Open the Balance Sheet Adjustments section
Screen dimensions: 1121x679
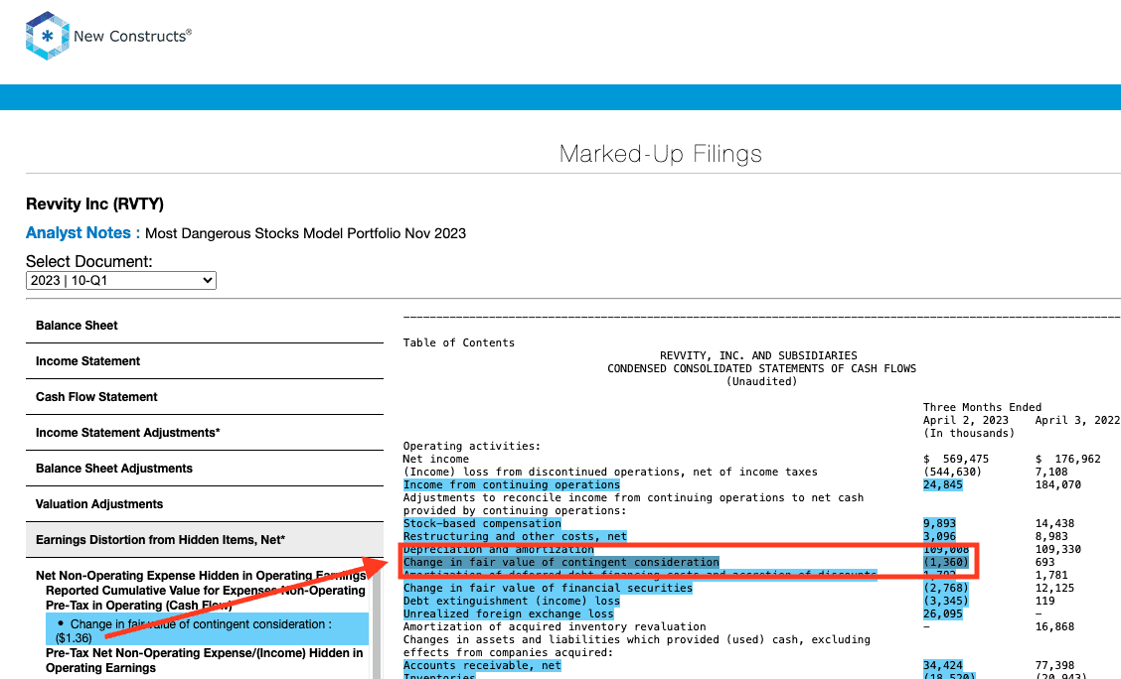[114, 469]
